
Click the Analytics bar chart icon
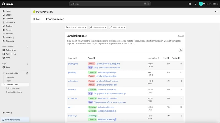point(4,34)
